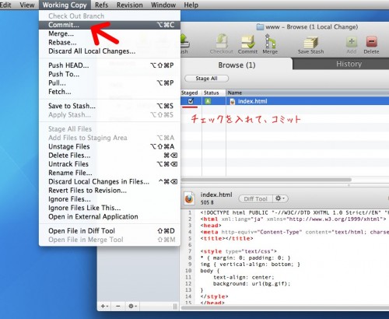Select the index.html row in file list
Viewport: 389px width, 319px height.
(x=285, y=101)
